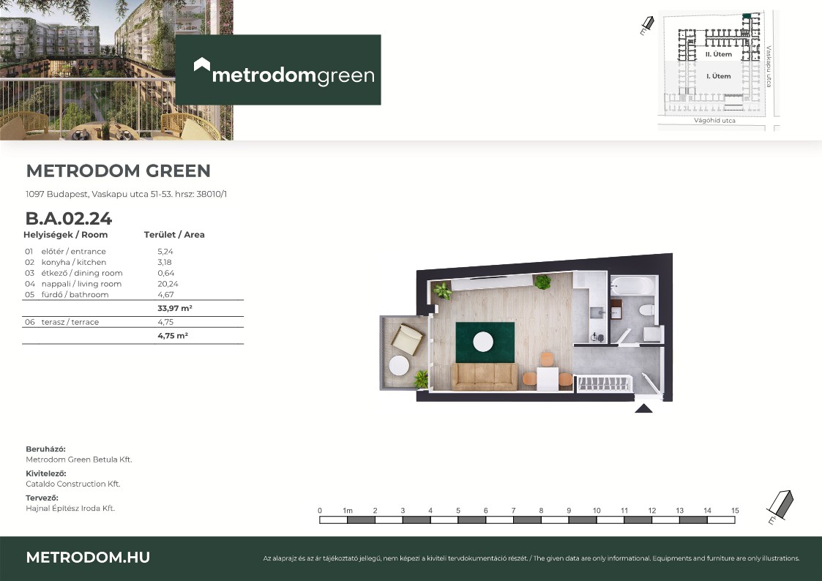Click the north arrow next to the scale bar
822x581 pixels.
[x=780, y=506]
